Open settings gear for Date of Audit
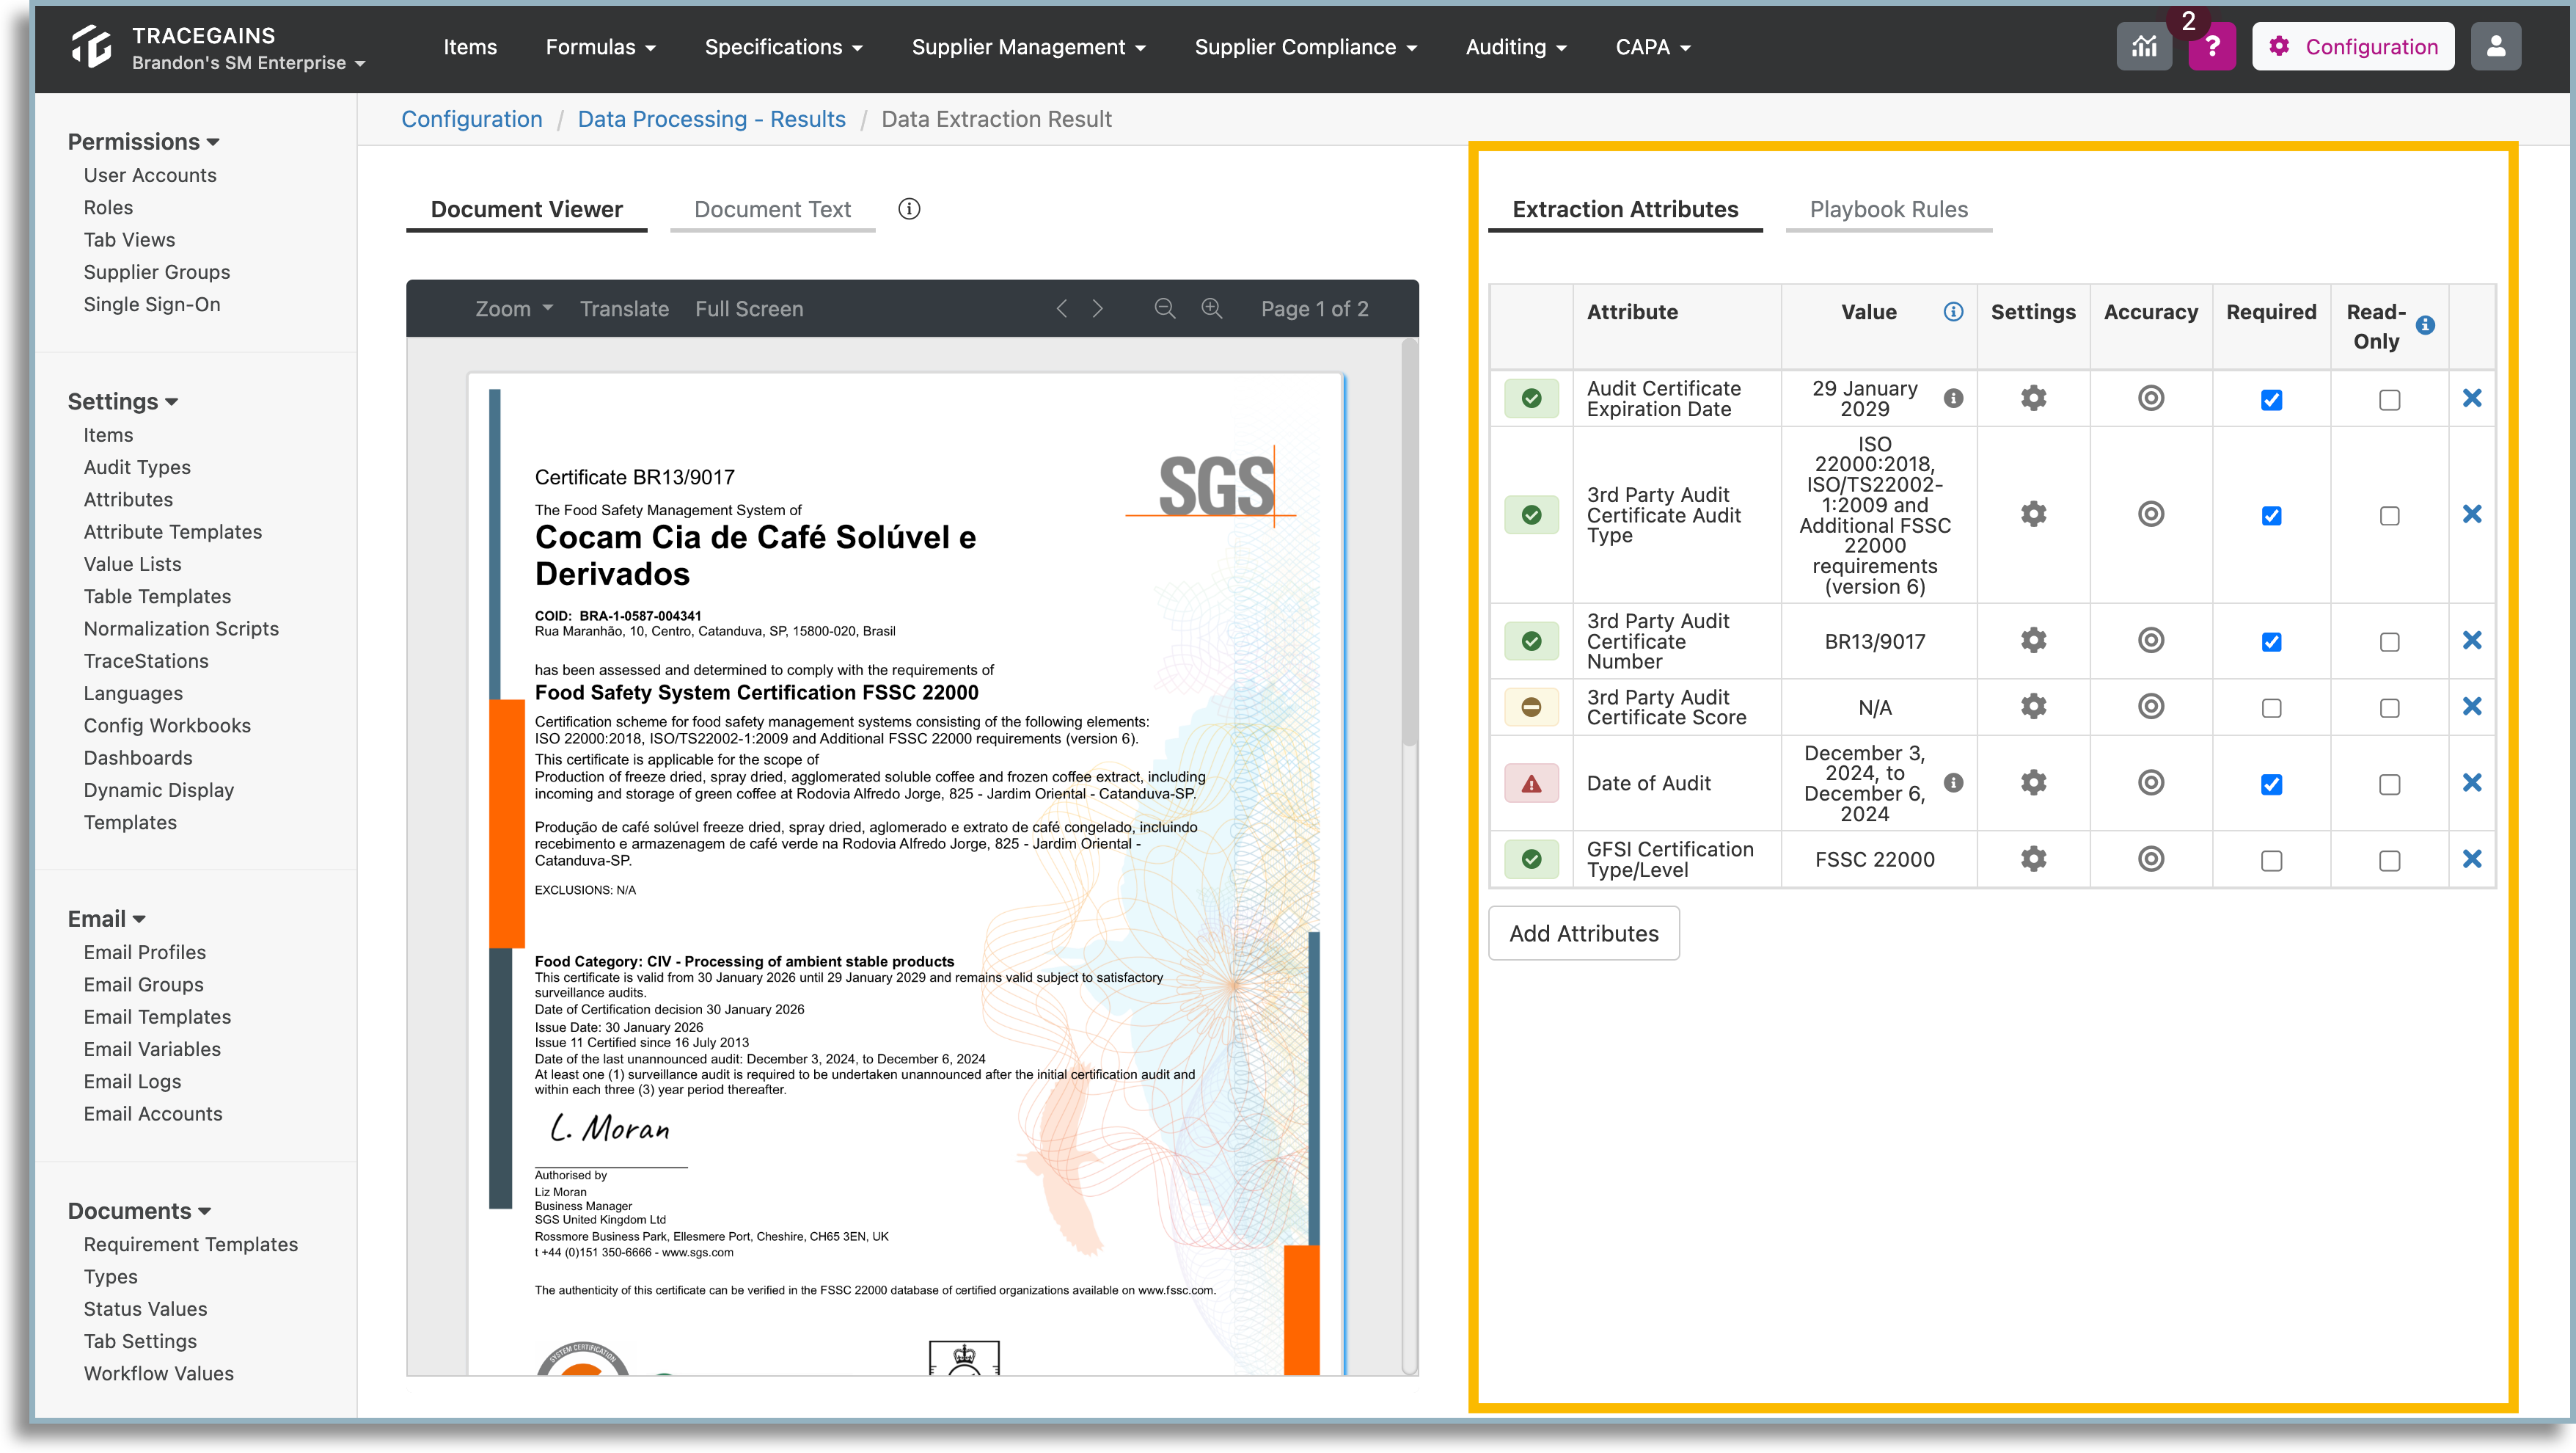 (x=2033, y=782)
